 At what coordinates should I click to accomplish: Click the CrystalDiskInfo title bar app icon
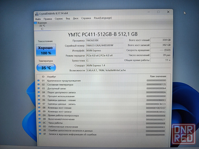coord(37,14)
